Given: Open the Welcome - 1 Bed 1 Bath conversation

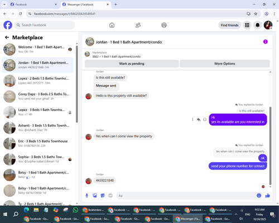Looking at the screenshot, I should 37,50.
